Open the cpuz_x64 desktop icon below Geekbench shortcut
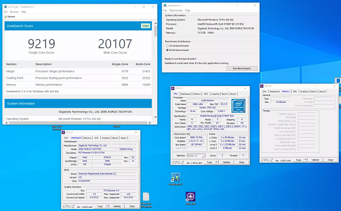 [x=190, y=197]
